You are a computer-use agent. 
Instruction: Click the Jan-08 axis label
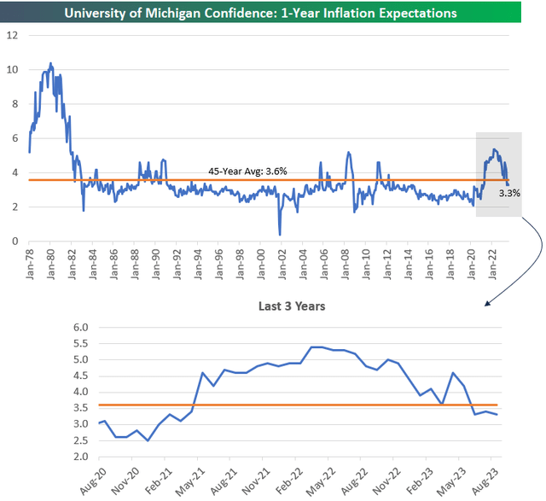coord(345,264)
